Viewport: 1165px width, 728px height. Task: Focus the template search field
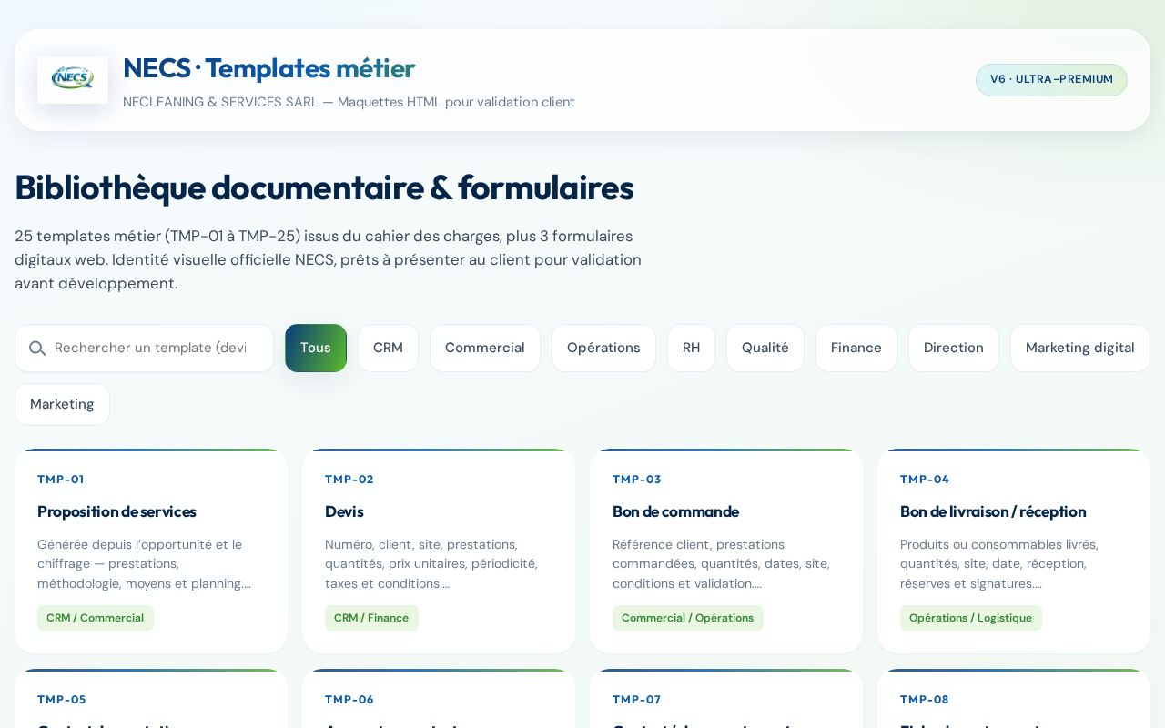click(144, 348)
